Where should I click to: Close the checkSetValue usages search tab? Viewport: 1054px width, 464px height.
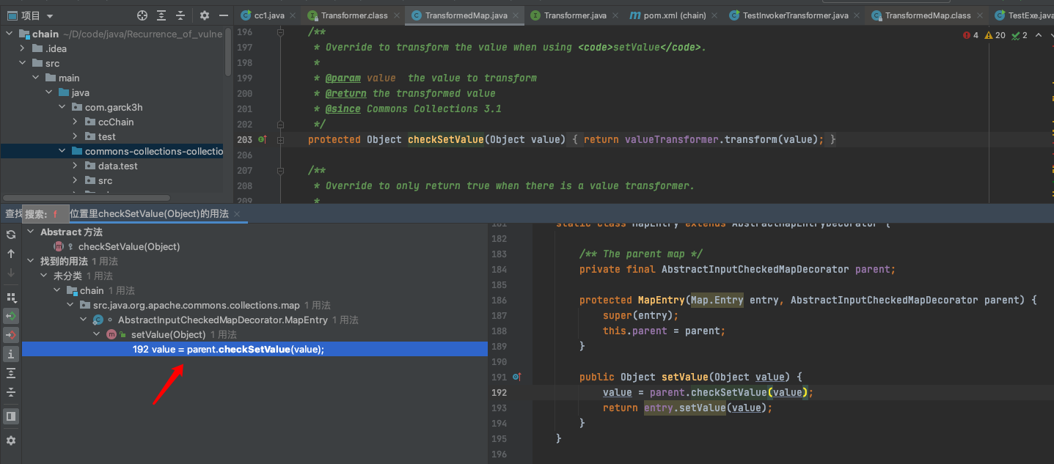click(237, 214)
